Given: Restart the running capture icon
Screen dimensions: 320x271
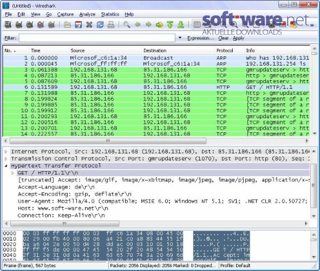Looking at the screenshot, I should point(51,25).
